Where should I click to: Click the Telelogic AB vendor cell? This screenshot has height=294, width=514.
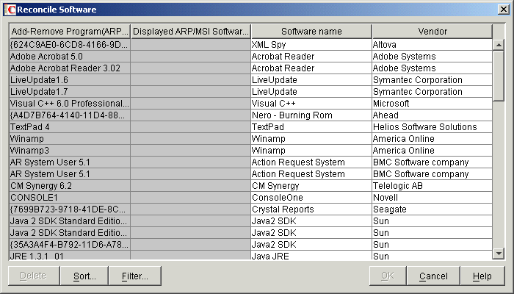[432, 186]
